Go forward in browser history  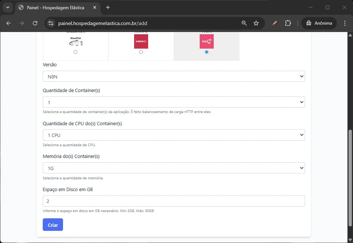coord(22,23)
